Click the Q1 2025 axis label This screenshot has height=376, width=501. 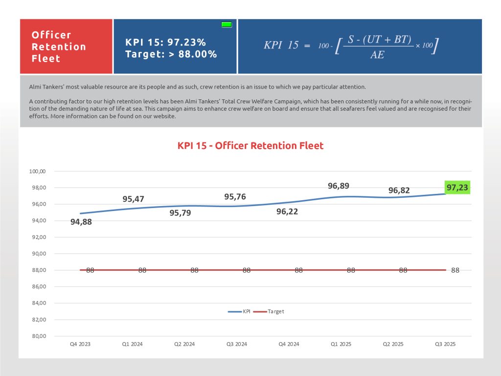coord(341,344)
